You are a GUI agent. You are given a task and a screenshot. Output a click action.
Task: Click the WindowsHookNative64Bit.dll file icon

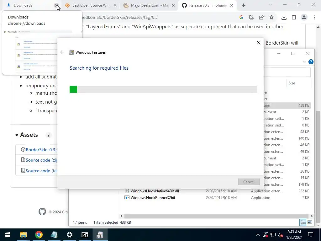127,191
